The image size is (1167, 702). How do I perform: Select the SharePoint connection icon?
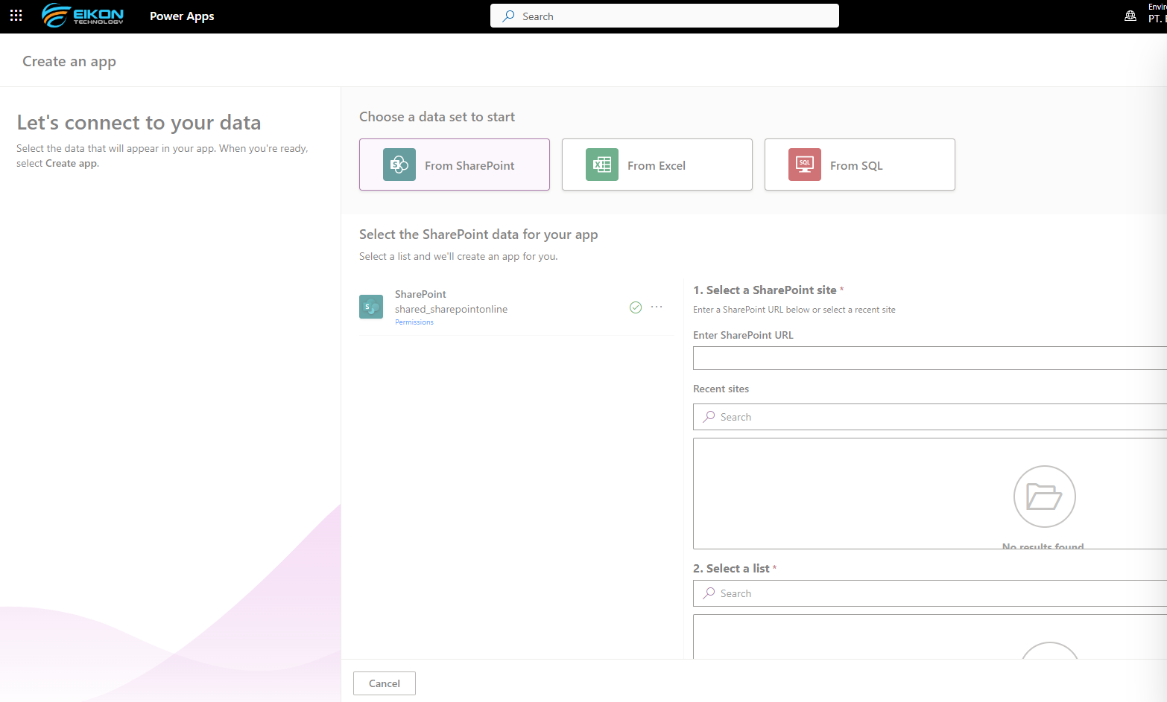(x=371, y=307)
